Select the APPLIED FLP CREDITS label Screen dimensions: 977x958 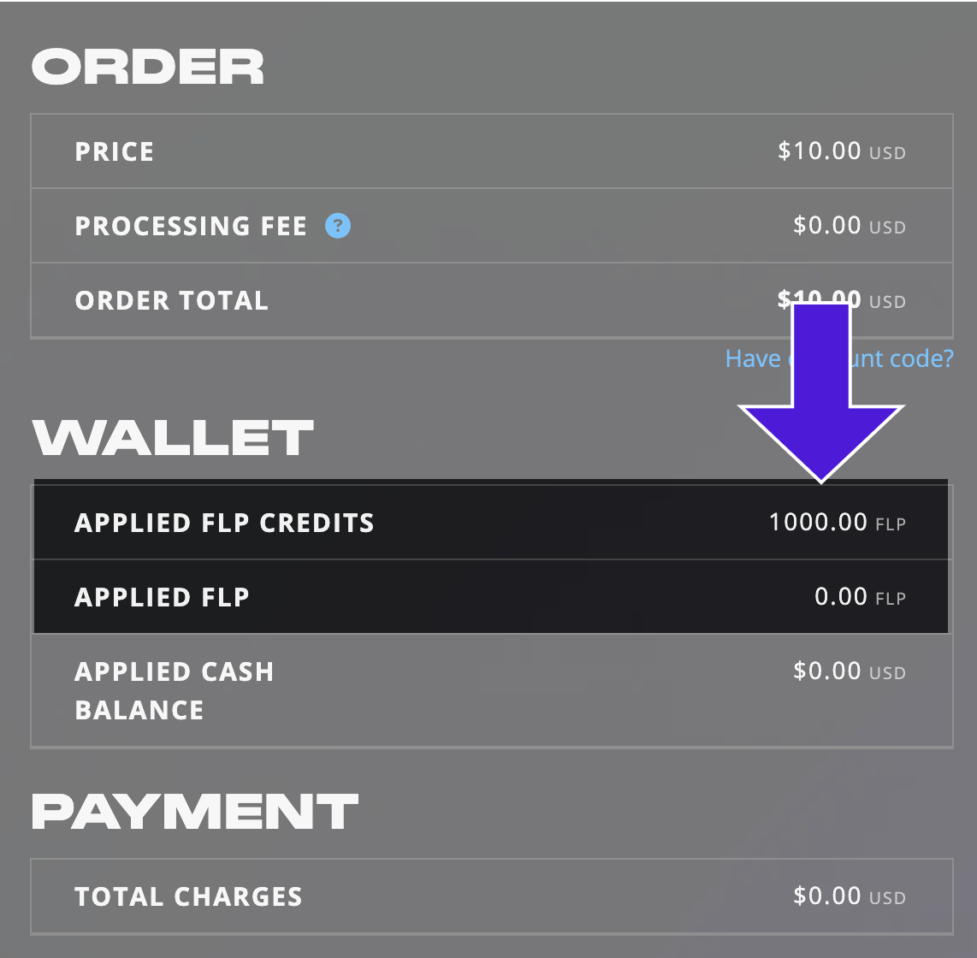pyautogui.click(x=224, y=523)
